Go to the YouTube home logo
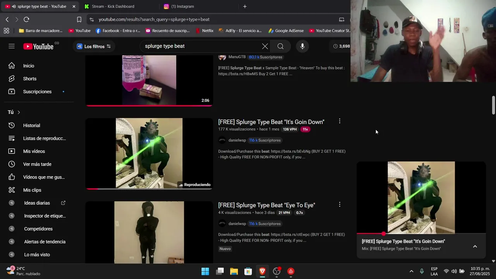Screen dimensions: 496x279 coord(38,46)
